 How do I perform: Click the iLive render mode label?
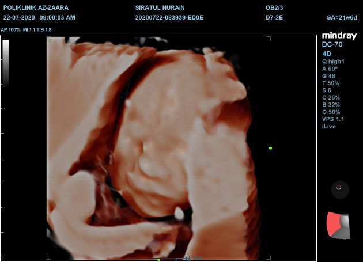click(329, 126)
